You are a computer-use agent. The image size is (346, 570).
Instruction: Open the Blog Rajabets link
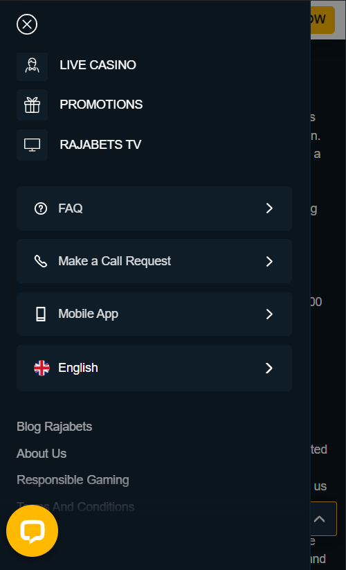tap(55, 427)
